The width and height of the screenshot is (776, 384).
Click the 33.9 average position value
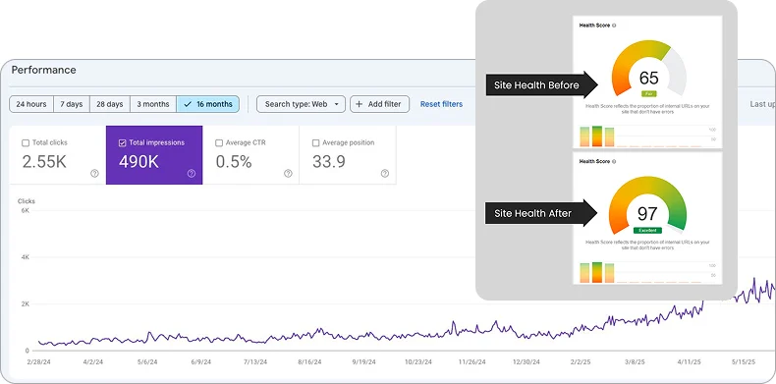[x=329, y=162]
